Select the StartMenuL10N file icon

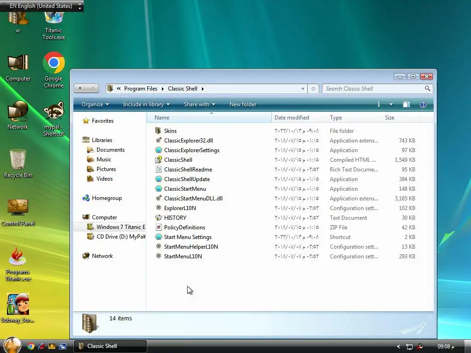pos(159,256)
